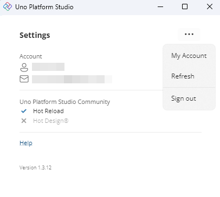This screenshot has width=220, height=197.
Task: Click the Hot Design® feature label
Action: [50, 121]
